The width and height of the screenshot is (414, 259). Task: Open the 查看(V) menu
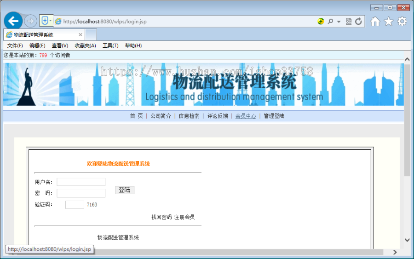tap(60, 46)
